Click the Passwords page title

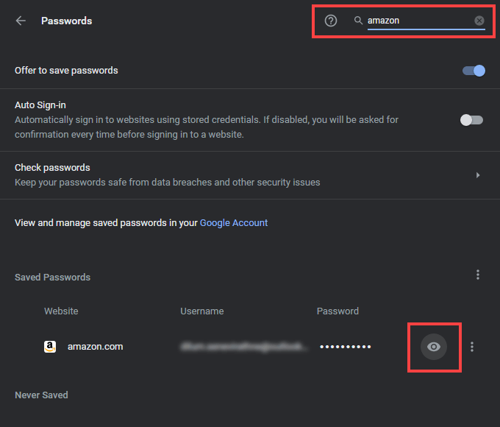[66, 21]
